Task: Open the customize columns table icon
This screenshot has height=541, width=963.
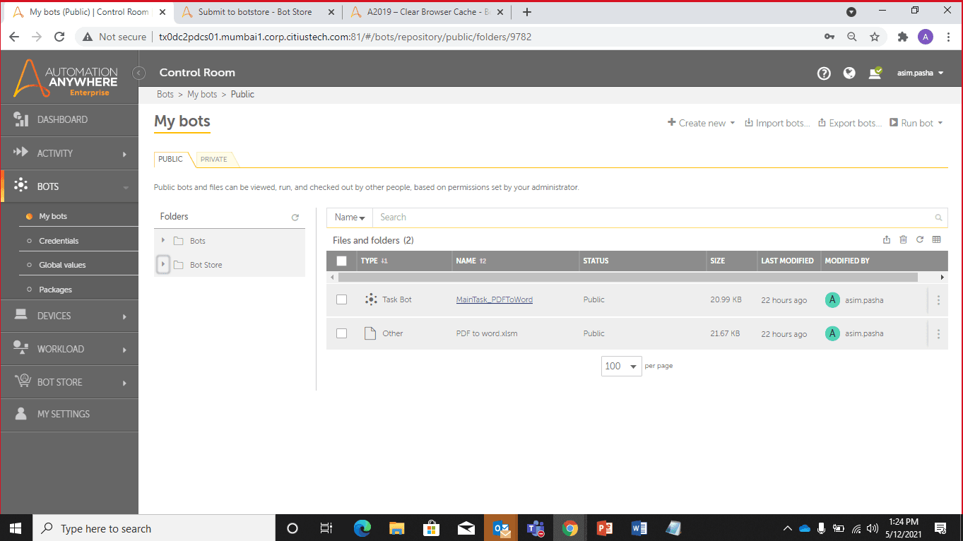Action: [x=937, y=240]
